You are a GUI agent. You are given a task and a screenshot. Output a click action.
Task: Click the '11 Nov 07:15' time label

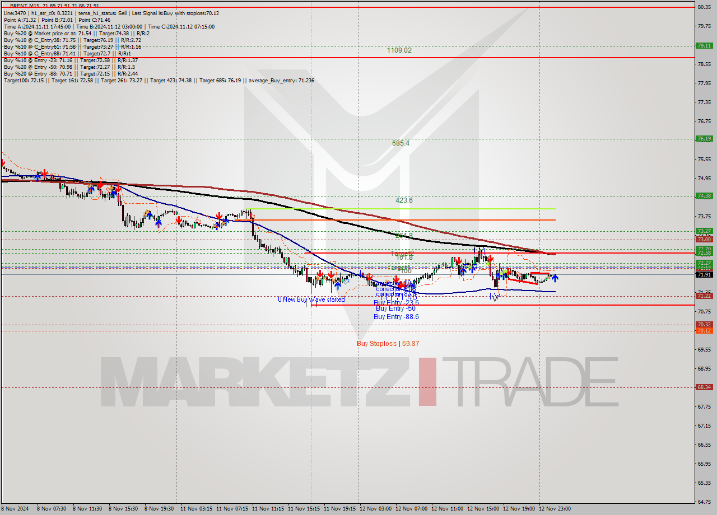pyautogui.click(x=232, y=509)
